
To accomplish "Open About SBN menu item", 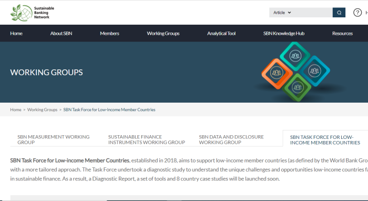I will (61, 33).
